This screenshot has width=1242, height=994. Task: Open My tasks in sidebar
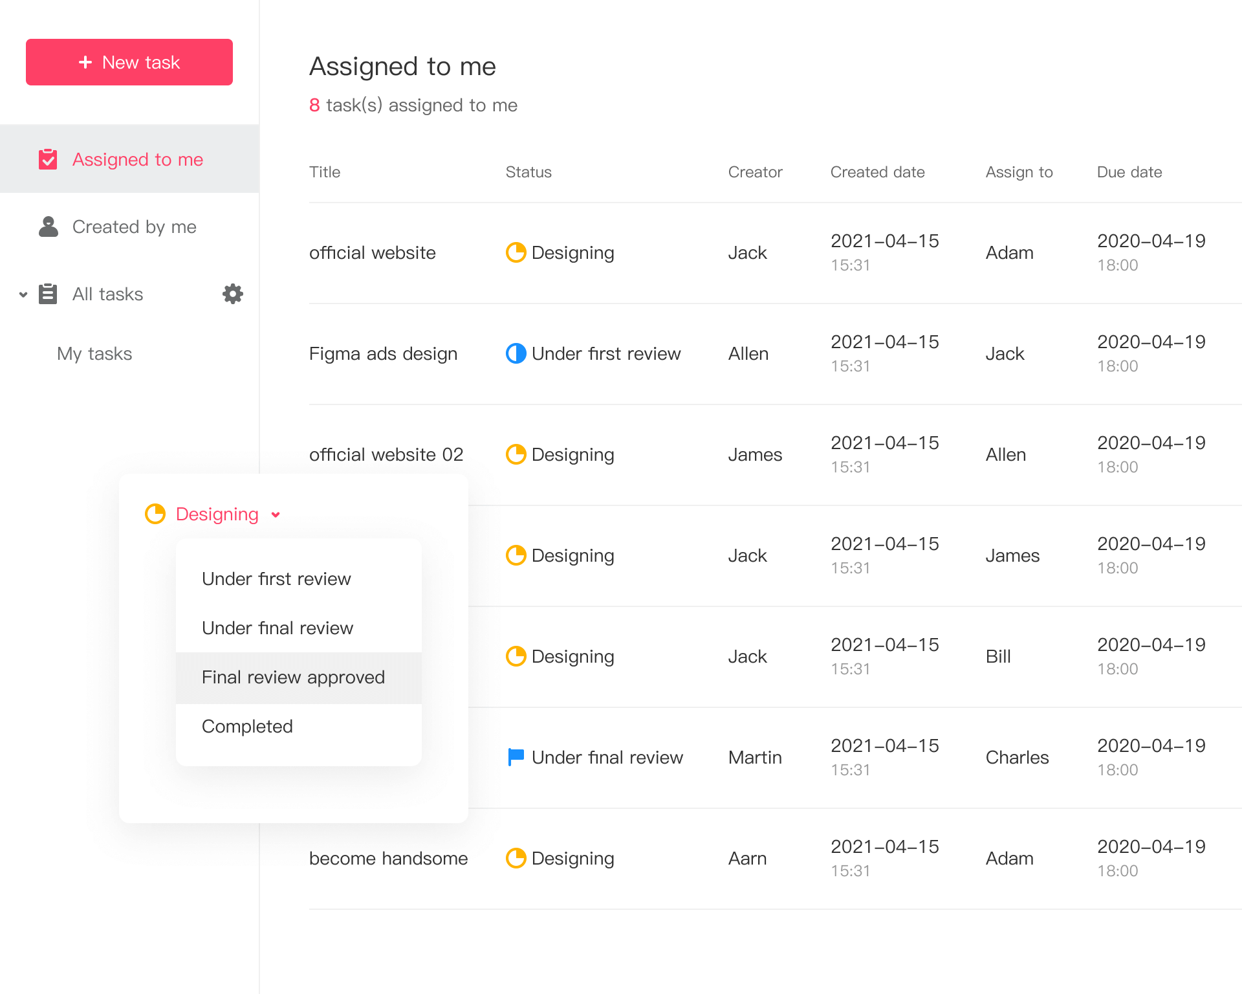click(94, 353)
